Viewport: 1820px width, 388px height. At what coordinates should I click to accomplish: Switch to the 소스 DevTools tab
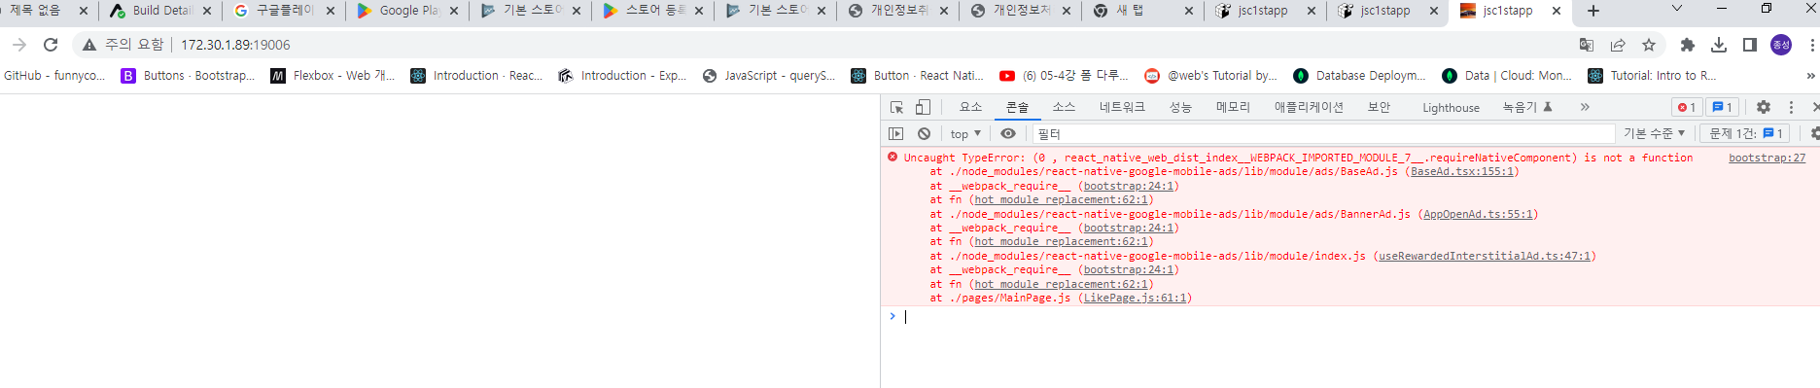pos(1064,107)
